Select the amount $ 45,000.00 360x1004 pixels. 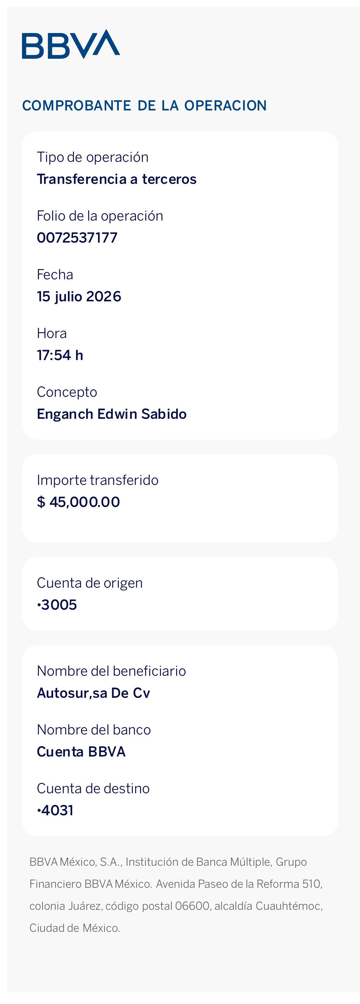(x=78, y=502)
